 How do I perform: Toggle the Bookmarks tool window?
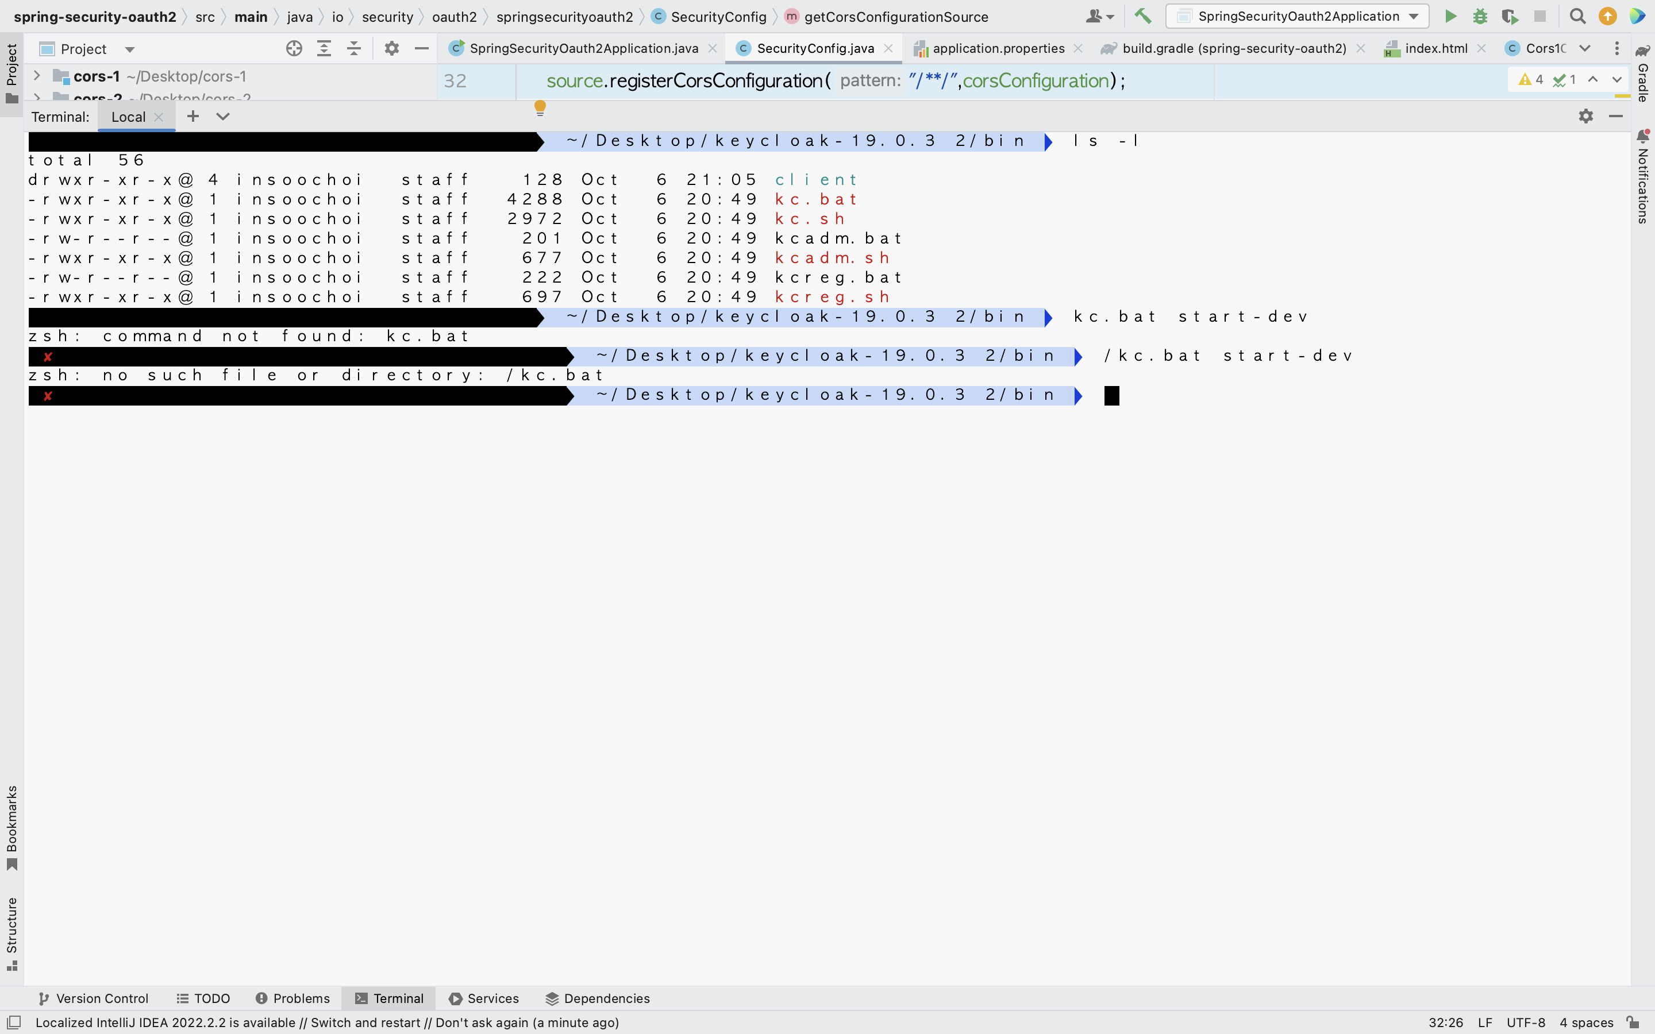(11, 828)
